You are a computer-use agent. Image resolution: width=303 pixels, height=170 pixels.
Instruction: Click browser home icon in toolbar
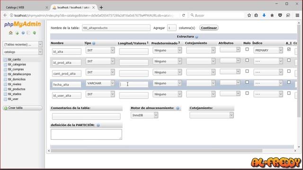tap(272, 15)
